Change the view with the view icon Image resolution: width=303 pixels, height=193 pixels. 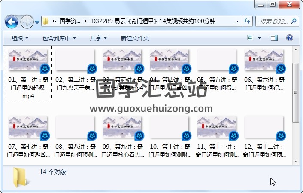(250, 37)
